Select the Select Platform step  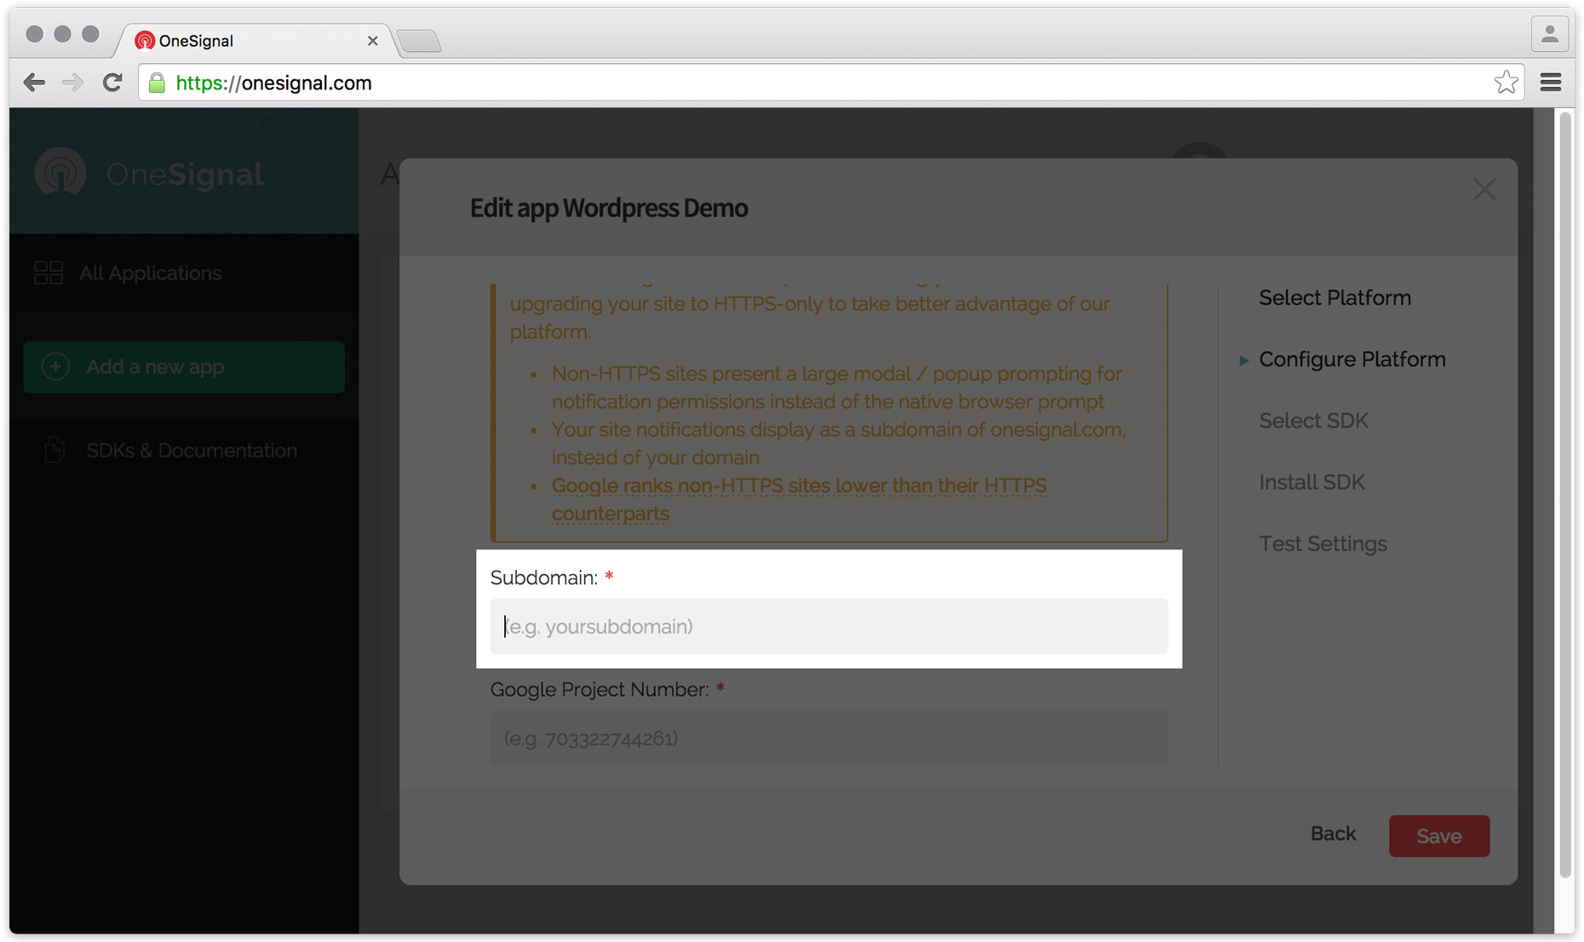point(1334,298)
